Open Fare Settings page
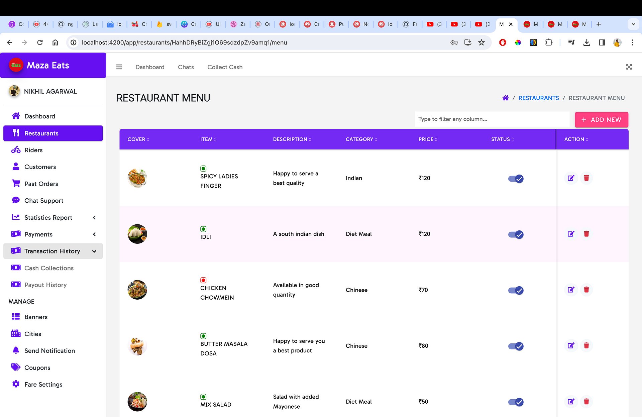This screenshot has height=417, width=642. [53, 384]
